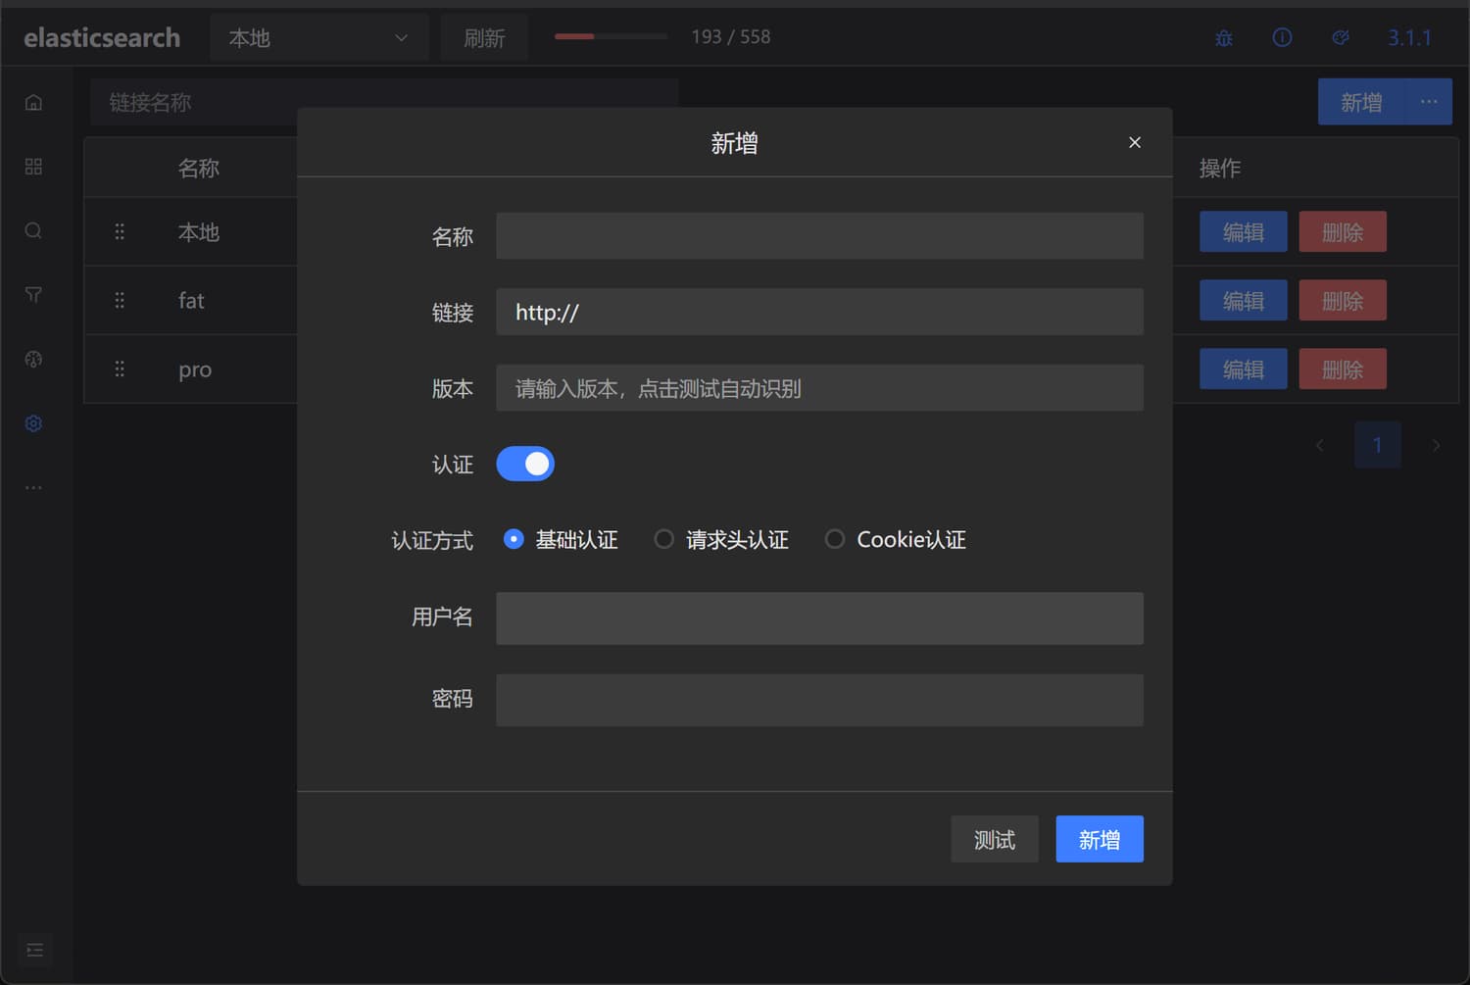Viewport: 1470px width, 985px height.
Task: Click the 名称 name input field
Action: [x=819, y=236]
